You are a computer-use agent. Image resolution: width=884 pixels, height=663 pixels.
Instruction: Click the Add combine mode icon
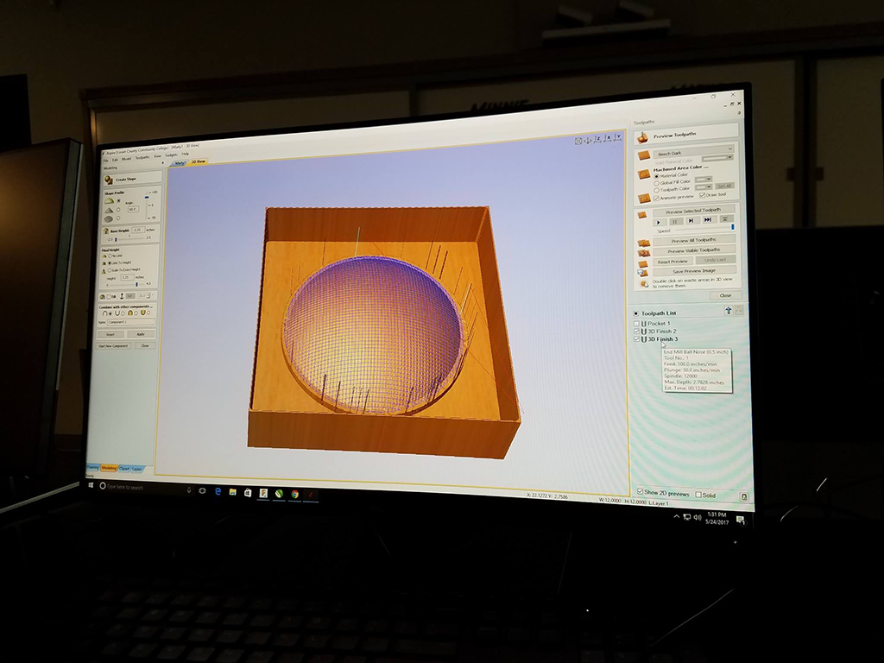coord(104,313)
